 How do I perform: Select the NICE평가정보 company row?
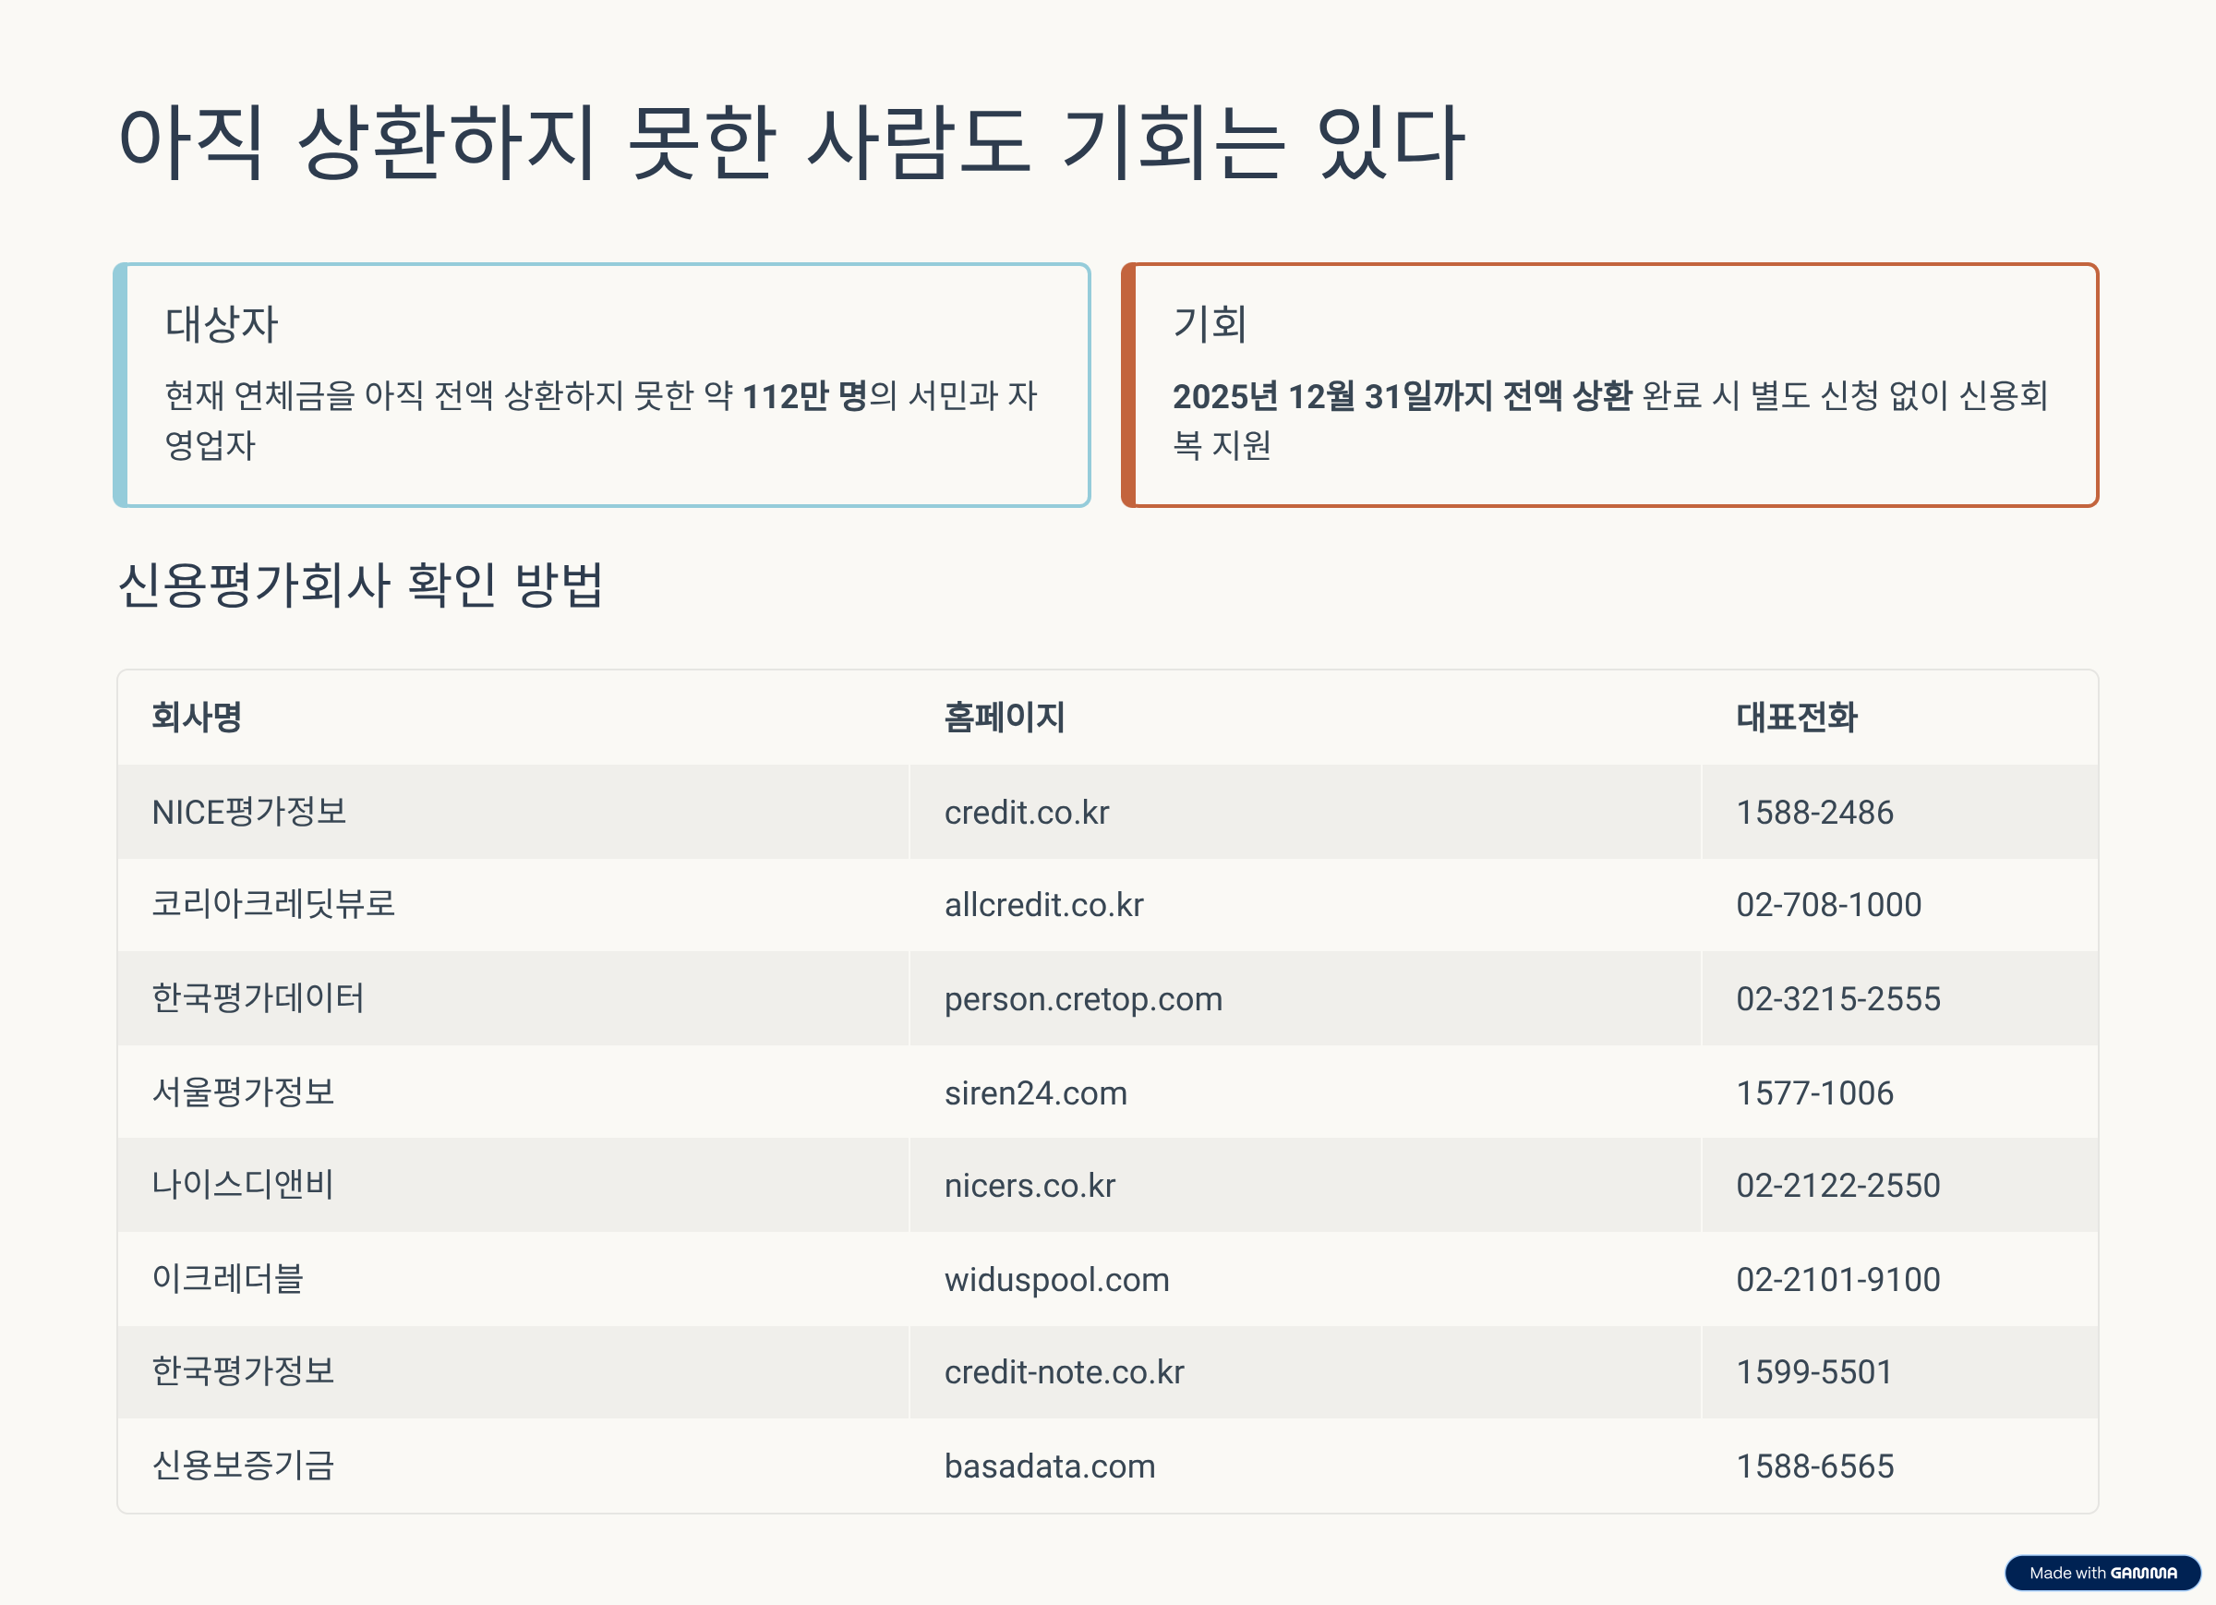251,810
